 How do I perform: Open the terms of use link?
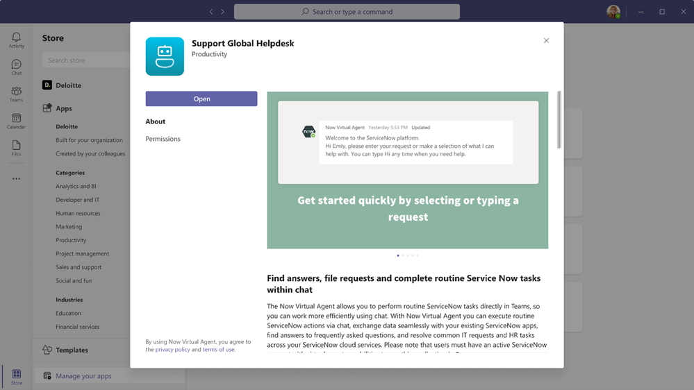[219, 349]
